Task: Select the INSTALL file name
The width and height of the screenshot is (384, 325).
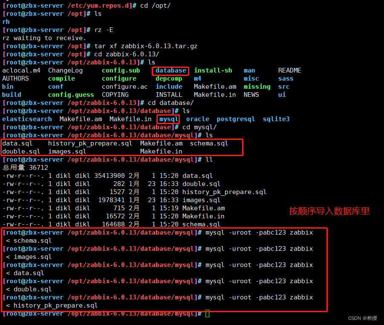Action: (x=169, y=95)
